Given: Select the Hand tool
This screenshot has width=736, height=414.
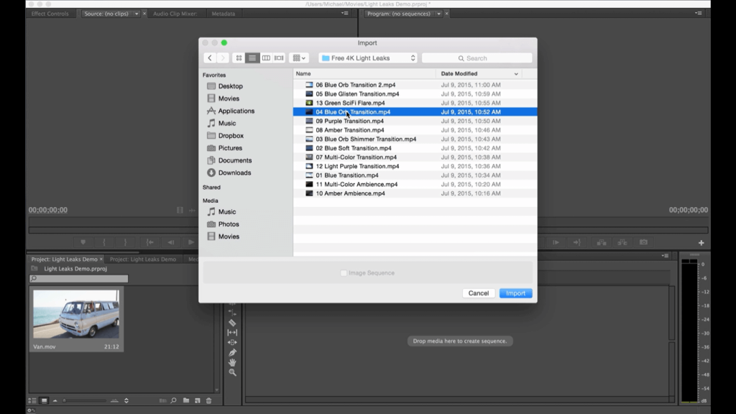Looking at the screenshot, I should click(x=232, y=363).
